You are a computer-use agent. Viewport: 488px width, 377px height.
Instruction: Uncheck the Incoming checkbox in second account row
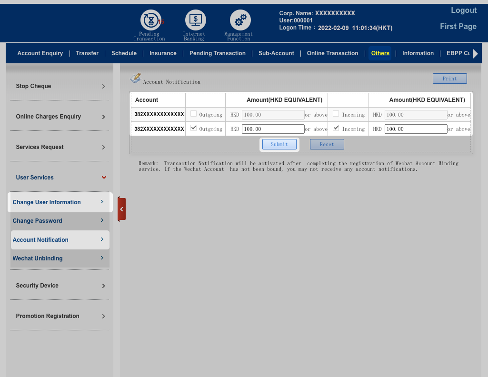click(x=336, y=129)
